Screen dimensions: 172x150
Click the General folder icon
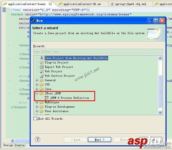point(42,80)
